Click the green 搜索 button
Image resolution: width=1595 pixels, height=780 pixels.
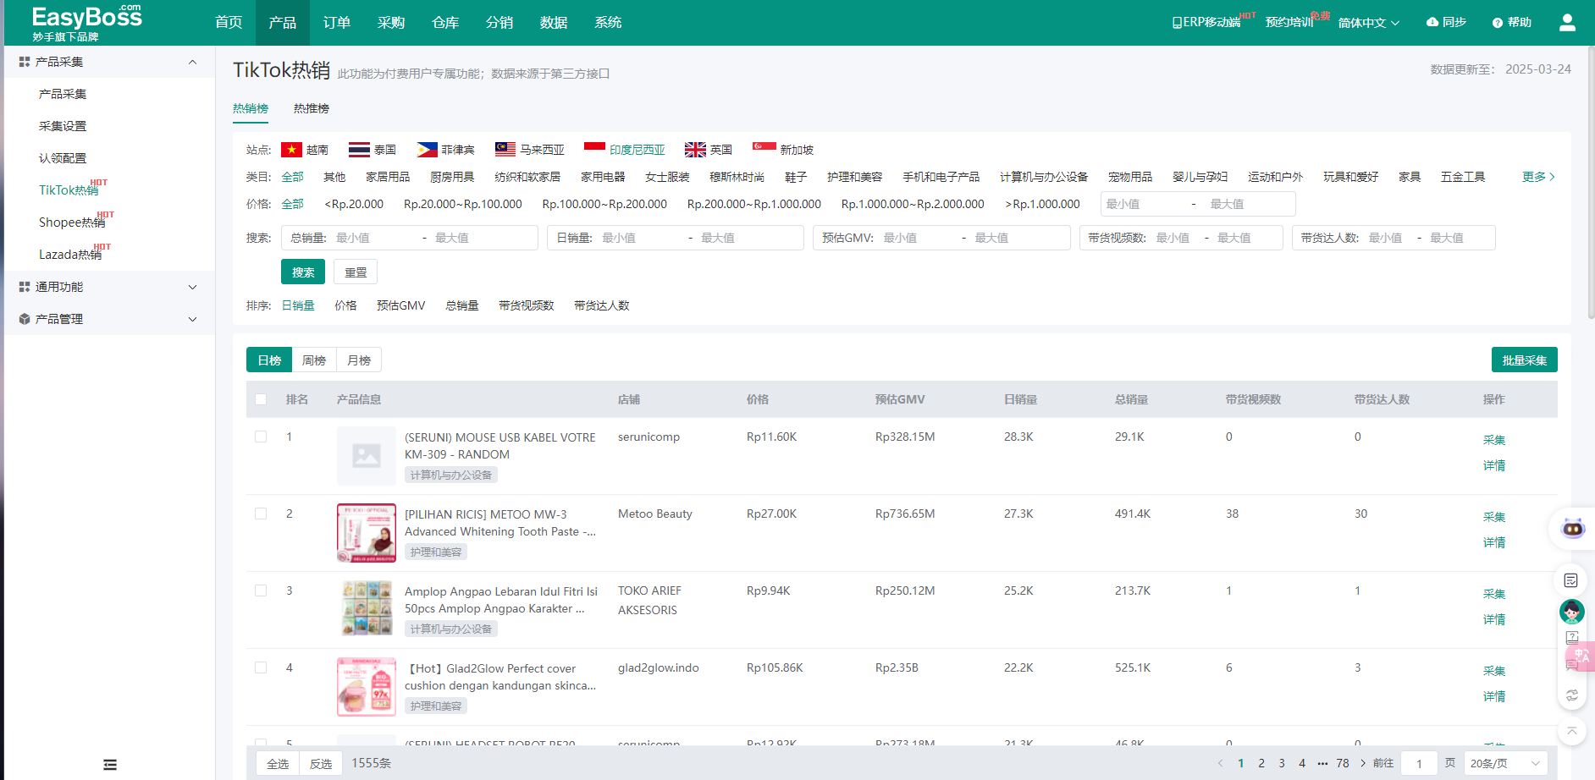[x=303, y=272]
